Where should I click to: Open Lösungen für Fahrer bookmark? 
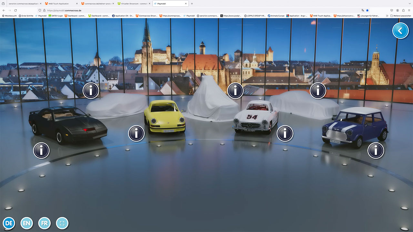pos(368,15)
